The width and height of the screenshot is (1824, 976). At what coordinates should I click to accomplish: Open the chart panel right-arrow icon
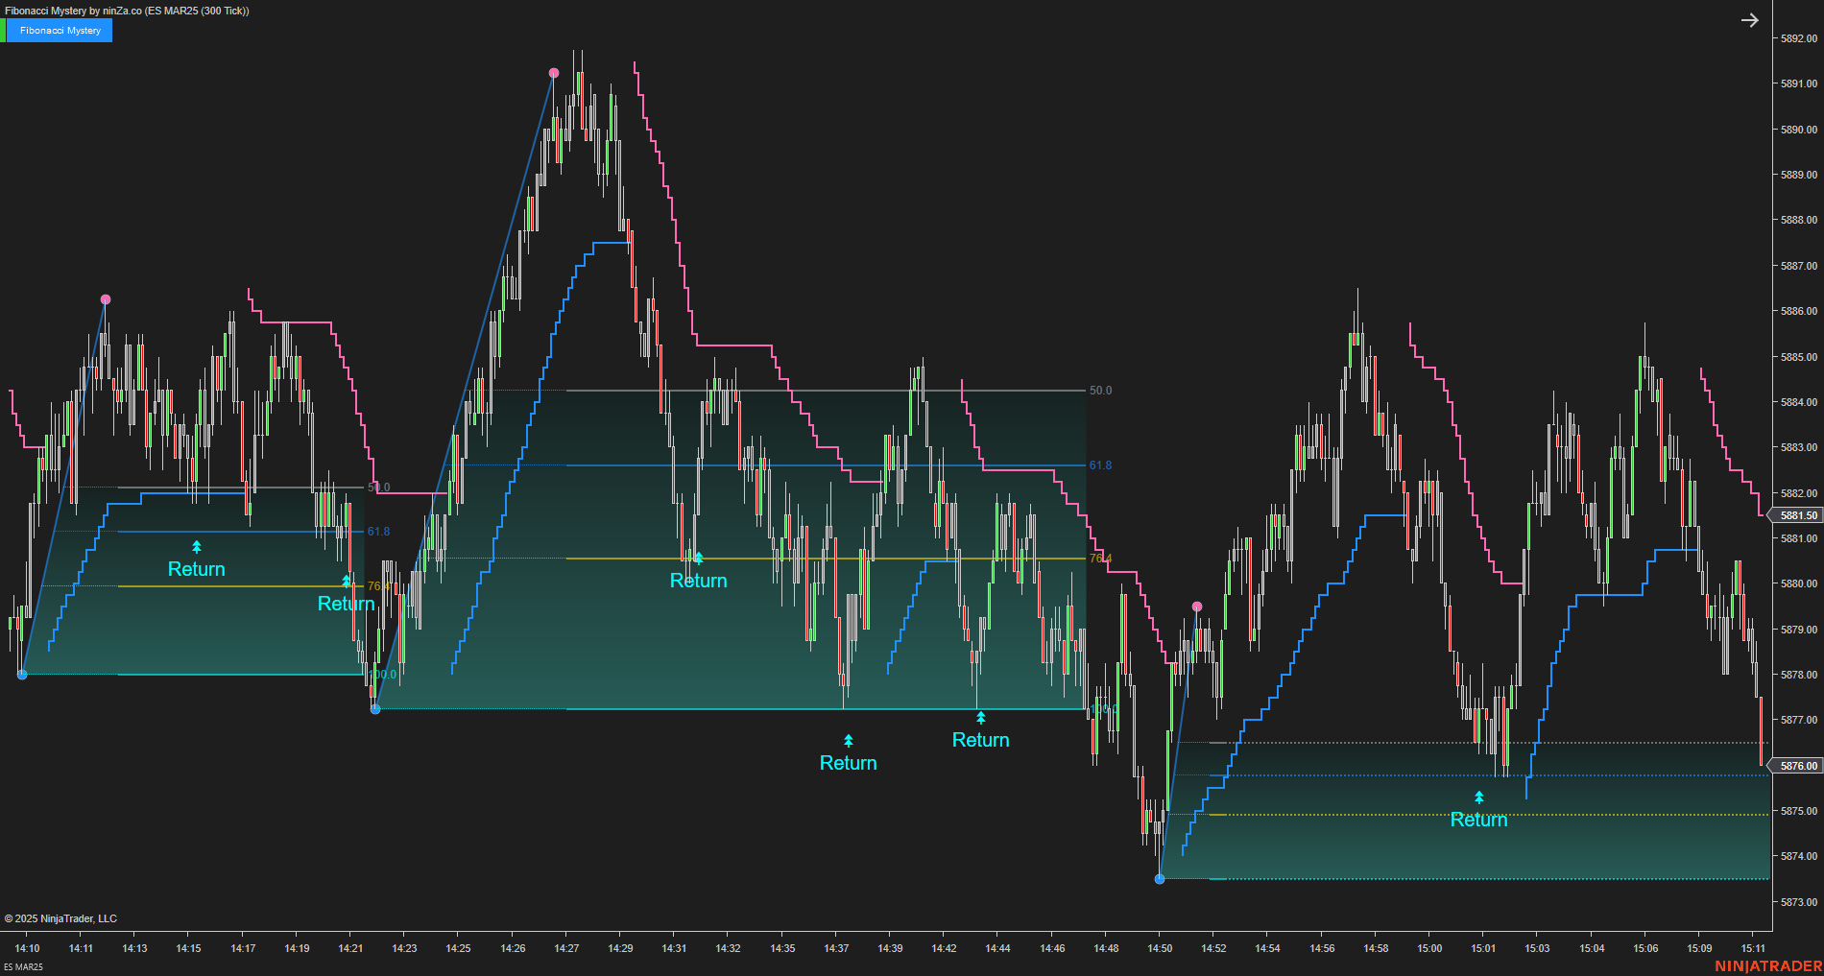1749,19
